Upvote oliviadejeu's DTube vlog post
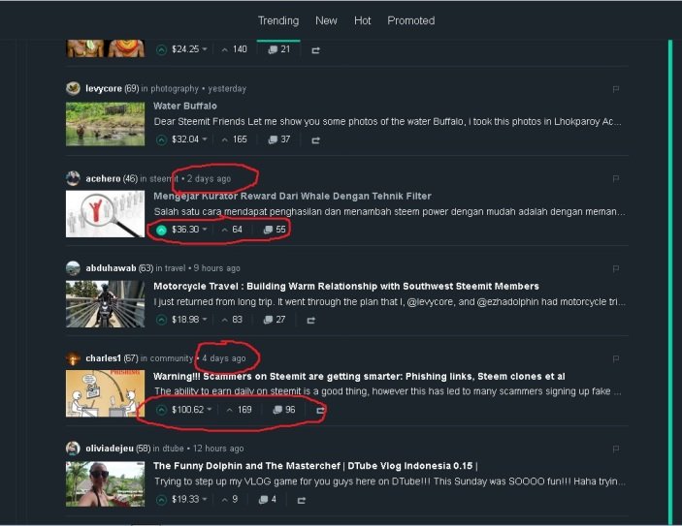Screen dimensions: 682x526 (161, 500)
